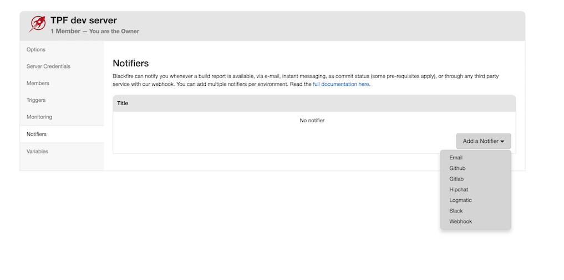This screenshot has height=280, width=564.
Task: Switch to the Triggers section
Action: tap(36, 100)
